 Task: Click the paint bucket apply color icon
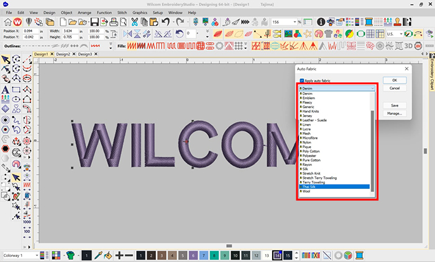[x=108, y=255]
